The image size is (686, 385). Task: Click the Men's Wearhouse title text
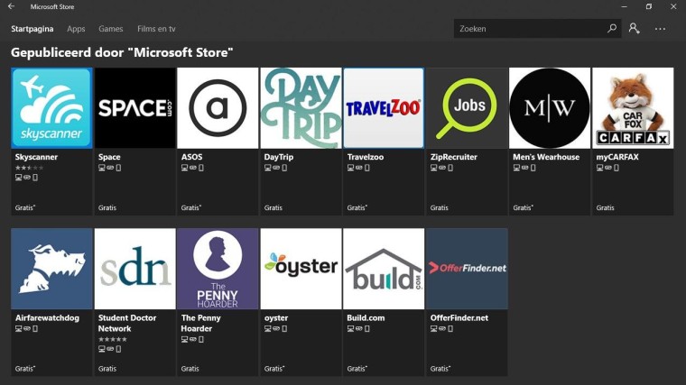(x=546, y=157)
